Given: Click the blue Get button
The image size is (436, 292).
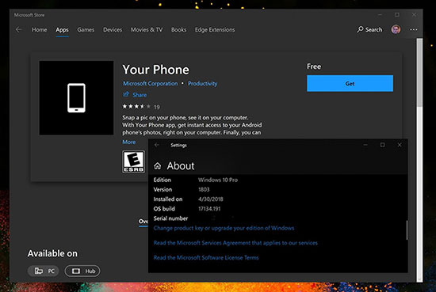Looking at the screenshot, I should pyautogui.click(x=350, y=83).
